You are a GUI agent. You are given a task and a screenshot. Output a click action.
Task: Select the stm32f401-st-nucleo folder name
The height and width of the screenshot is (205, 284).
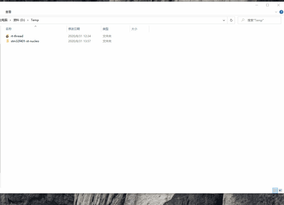25,41
